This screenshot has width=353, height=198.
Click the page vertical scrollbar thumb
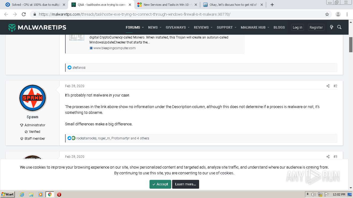coord(351,45)
